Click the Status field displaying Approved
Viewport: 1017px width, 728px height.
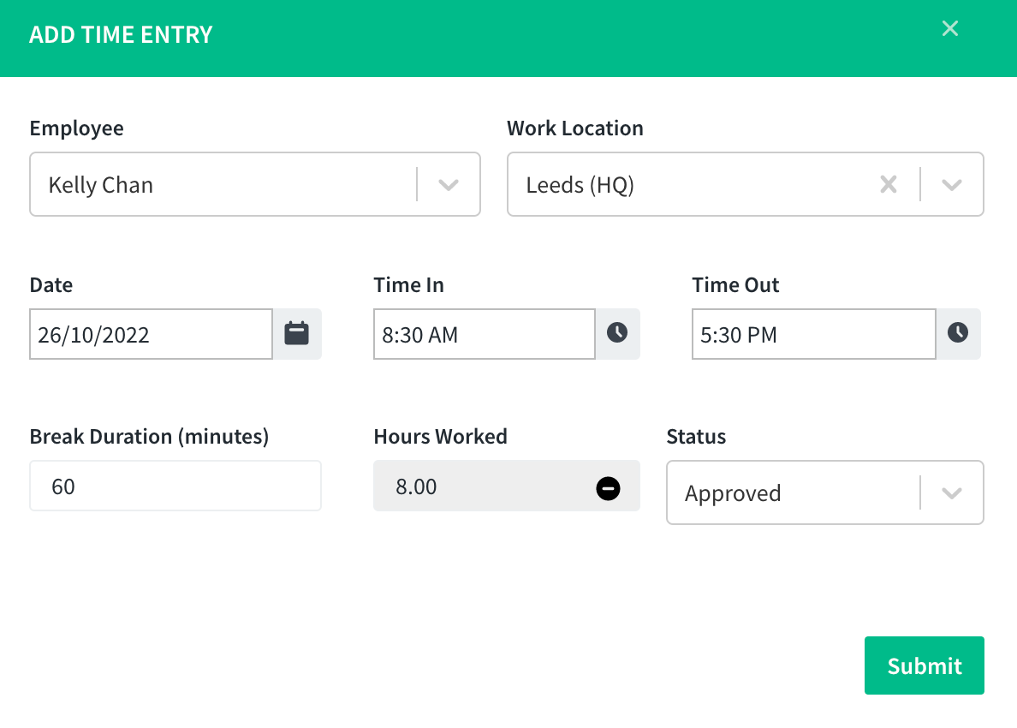(x=796, y=492)
